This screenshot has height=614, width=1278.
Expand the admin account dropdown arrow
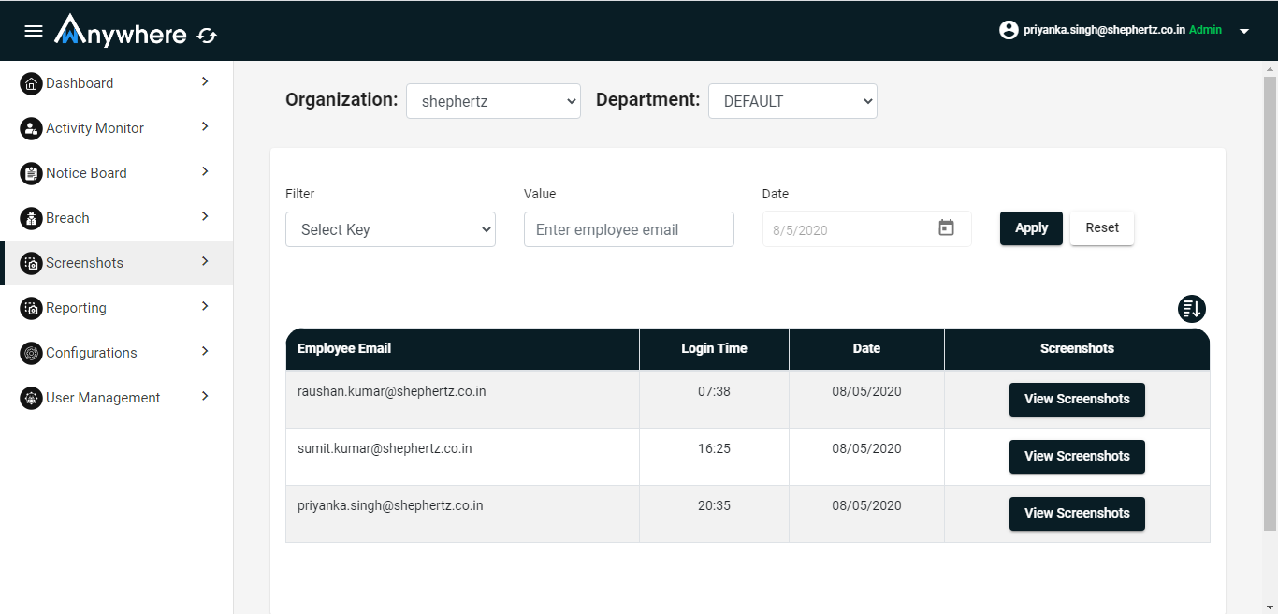[1243, 31]
